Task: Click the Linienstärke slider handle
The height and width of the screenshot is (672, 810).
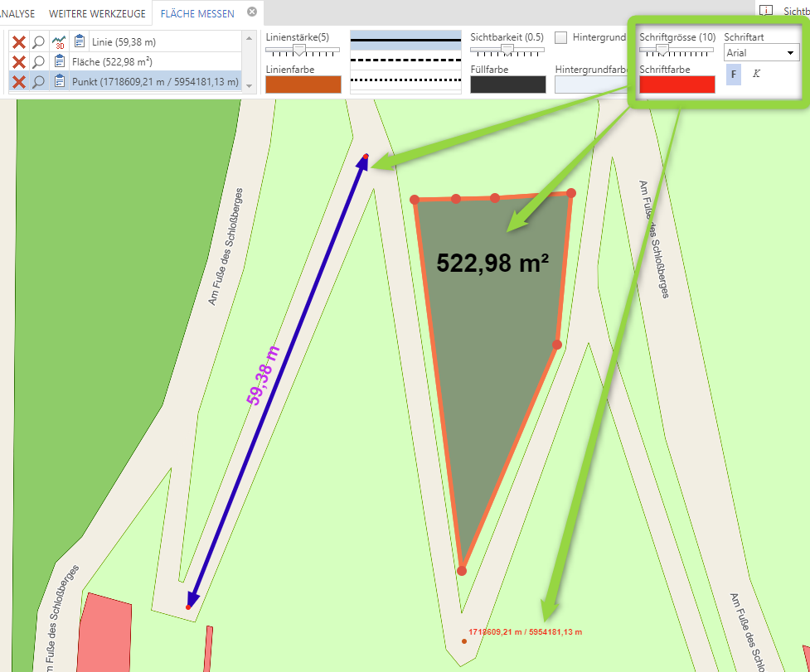Action: [x=298, y=50]
